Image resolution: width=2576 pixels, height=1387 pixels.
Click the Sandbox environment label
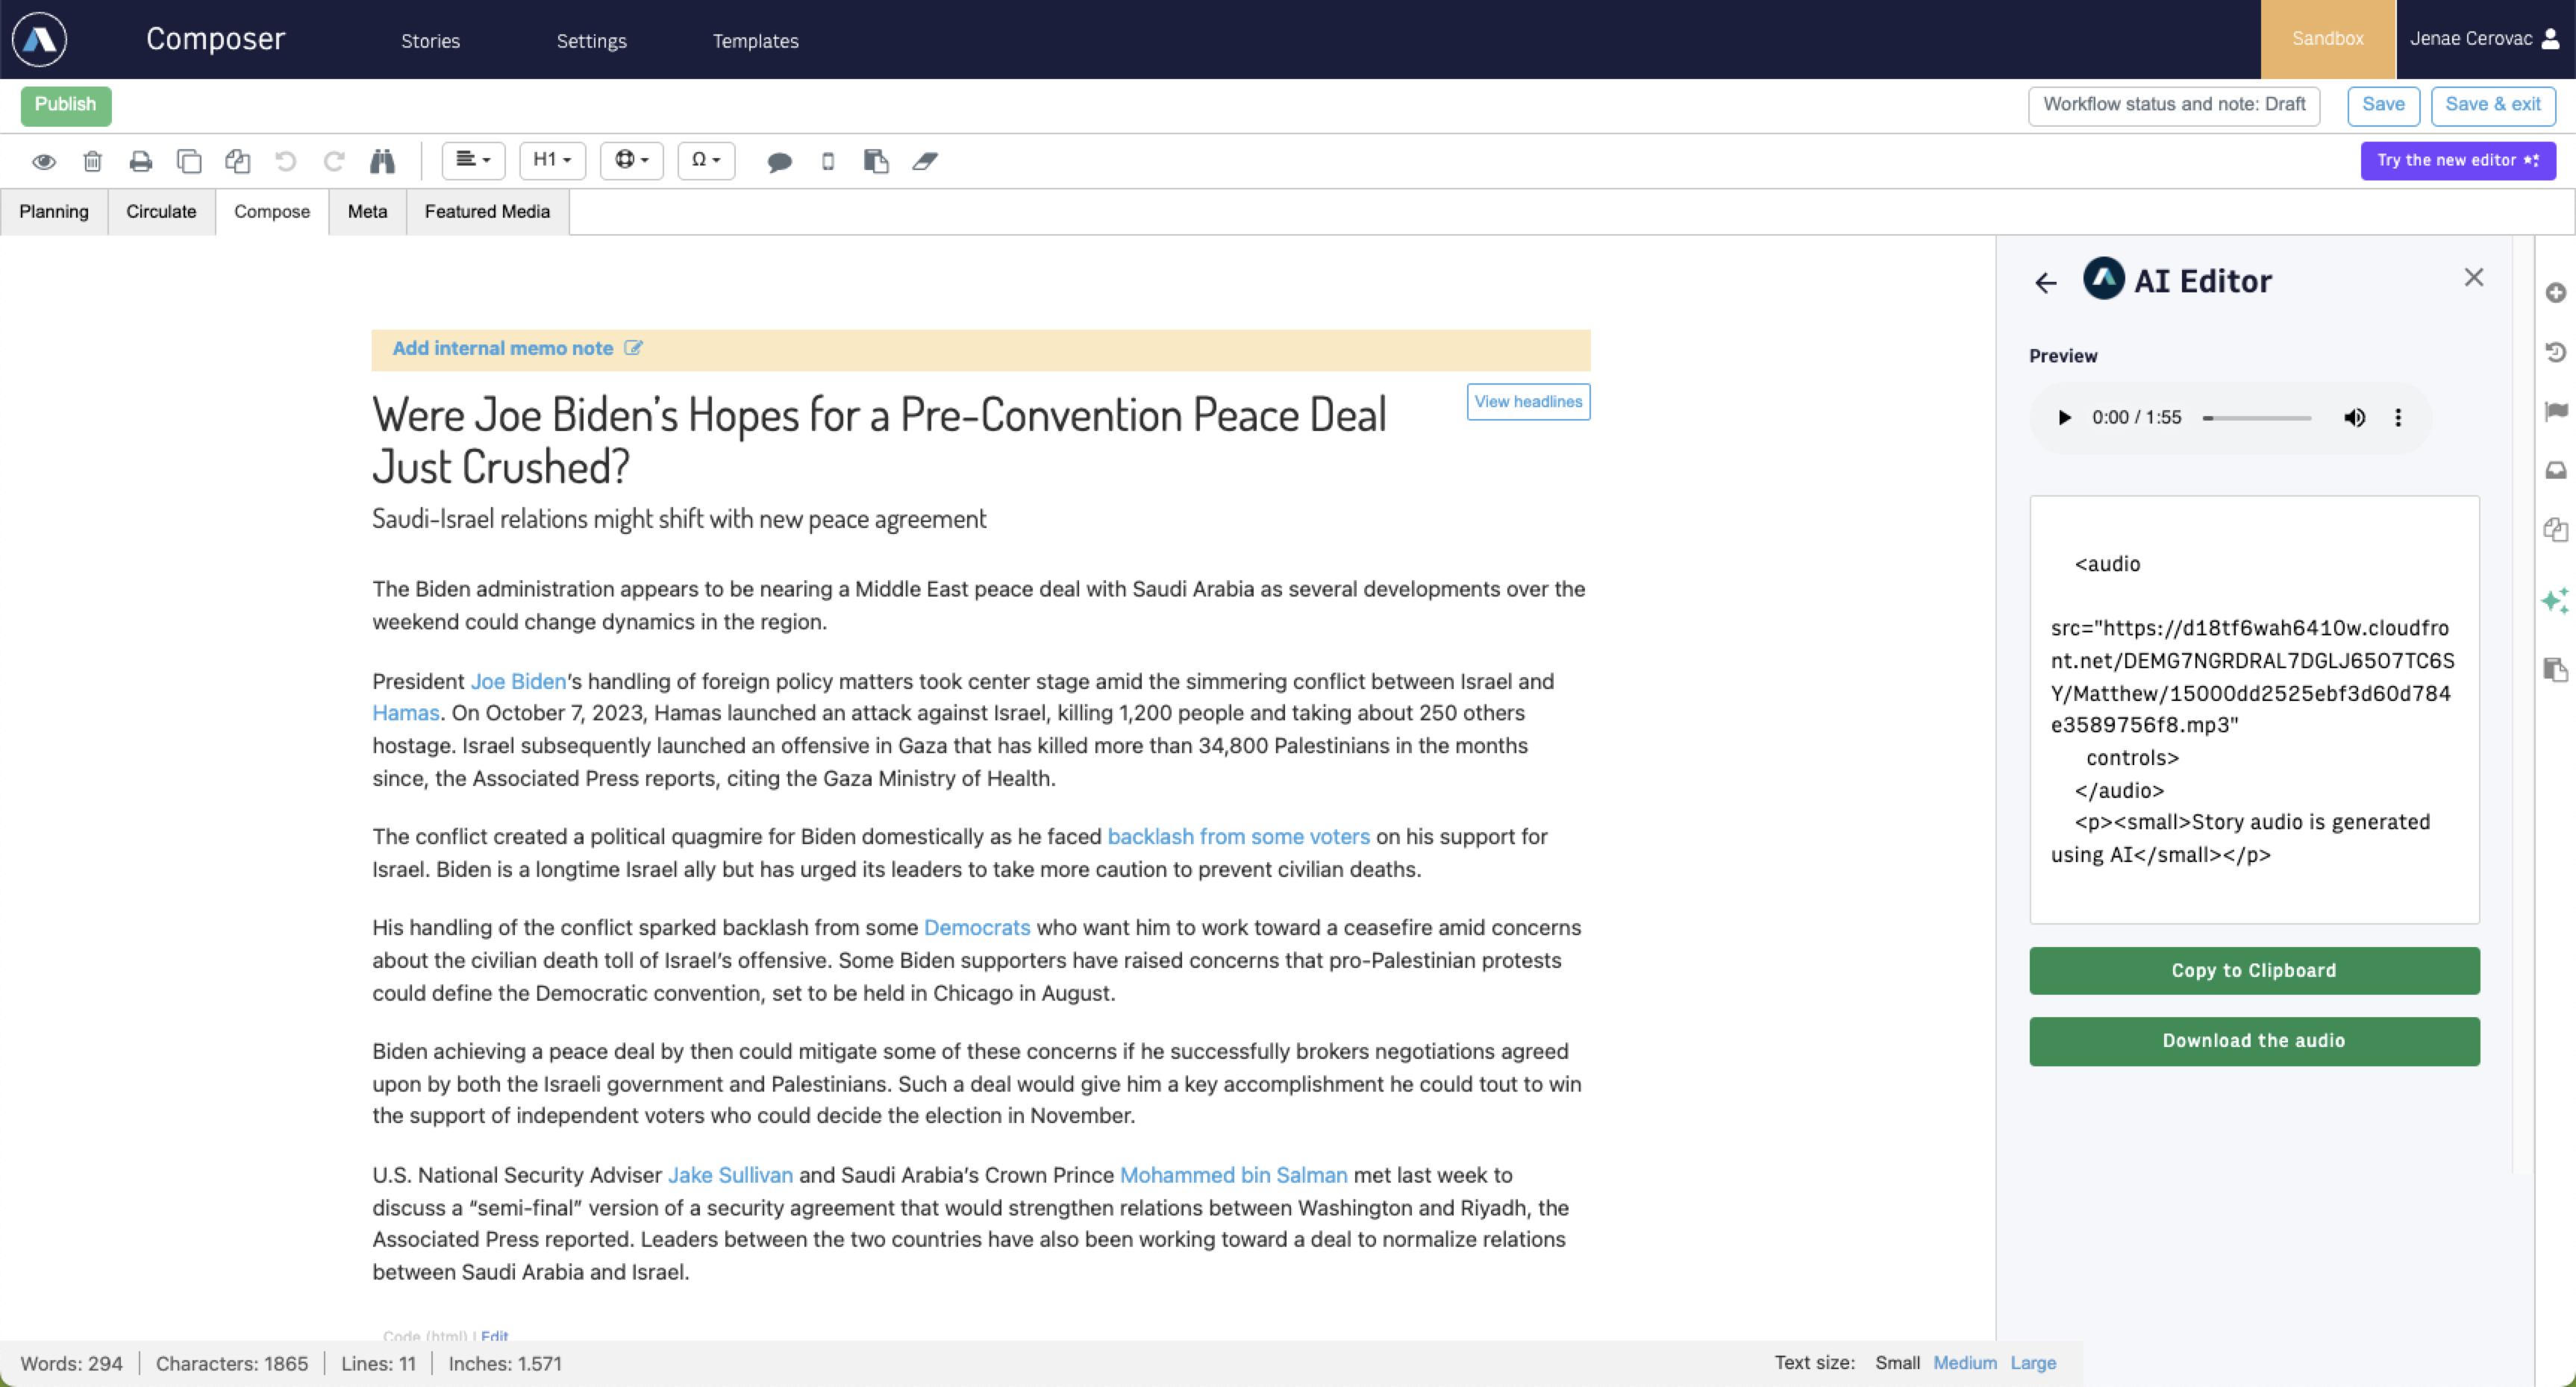point(2328,39)
